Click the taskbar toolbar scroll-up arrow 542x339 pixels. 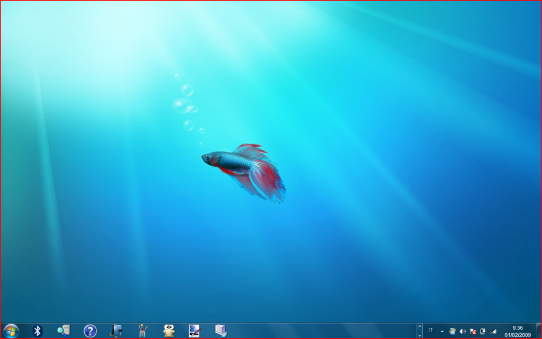tap(420, 326)
